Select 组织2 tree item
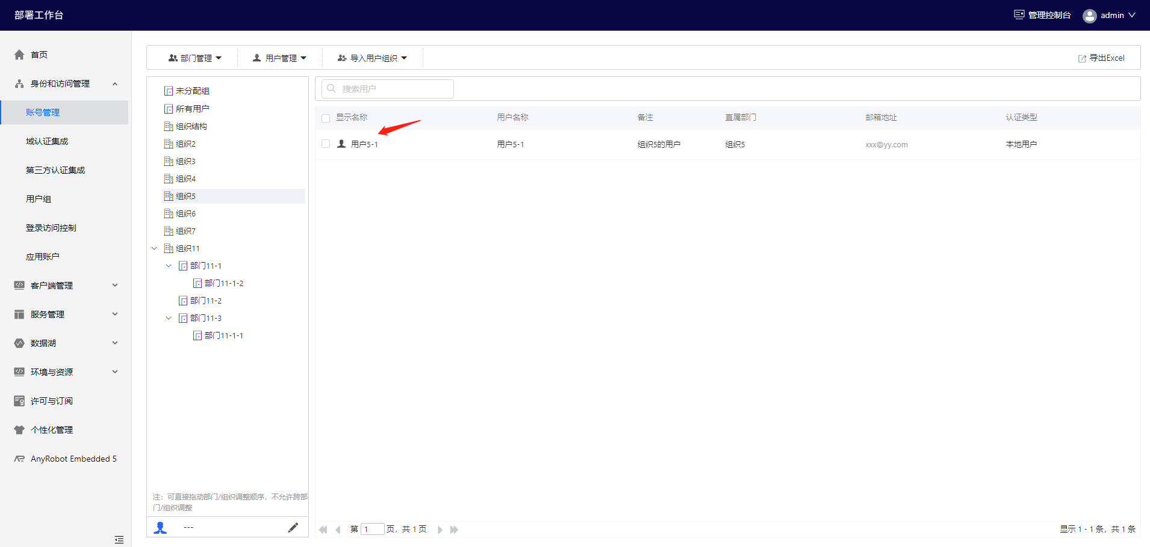This screenshot has height=547, width=1150. 185,144
